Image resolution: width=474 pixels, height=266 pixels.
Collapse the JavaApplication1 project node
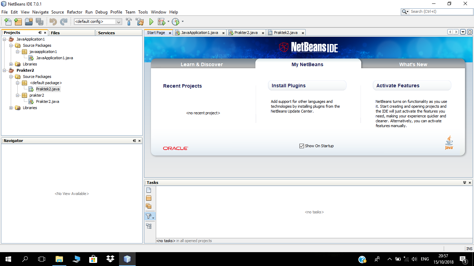coord(5,39)
